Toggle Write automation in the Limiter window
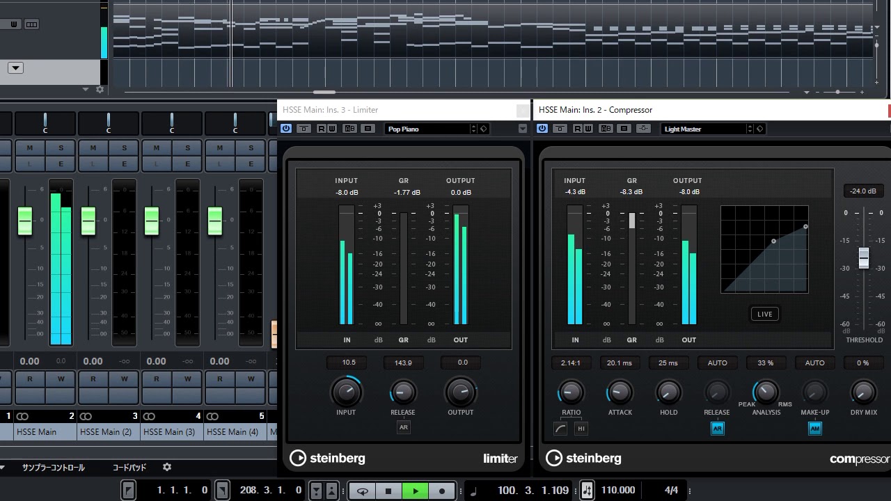Image resolution: width=891 pixels, height=501 pixels. pyautogui.click(x=331, y=129)
